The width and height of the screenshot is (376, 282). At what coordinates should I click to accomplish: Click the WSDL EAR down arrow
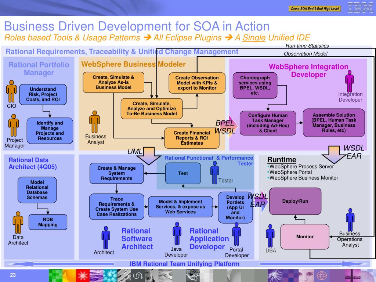(x=334, y=155)
